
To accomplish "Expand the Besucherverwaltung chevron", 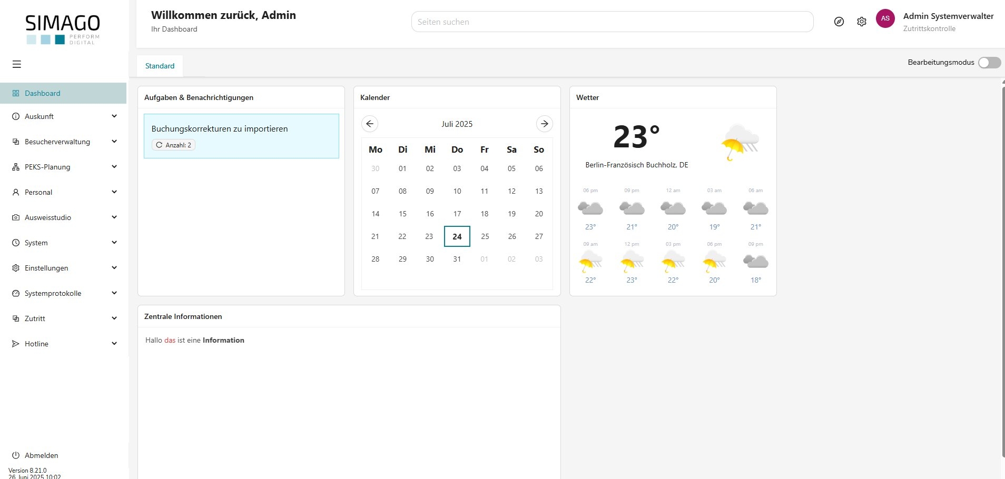I will (114, 142).
